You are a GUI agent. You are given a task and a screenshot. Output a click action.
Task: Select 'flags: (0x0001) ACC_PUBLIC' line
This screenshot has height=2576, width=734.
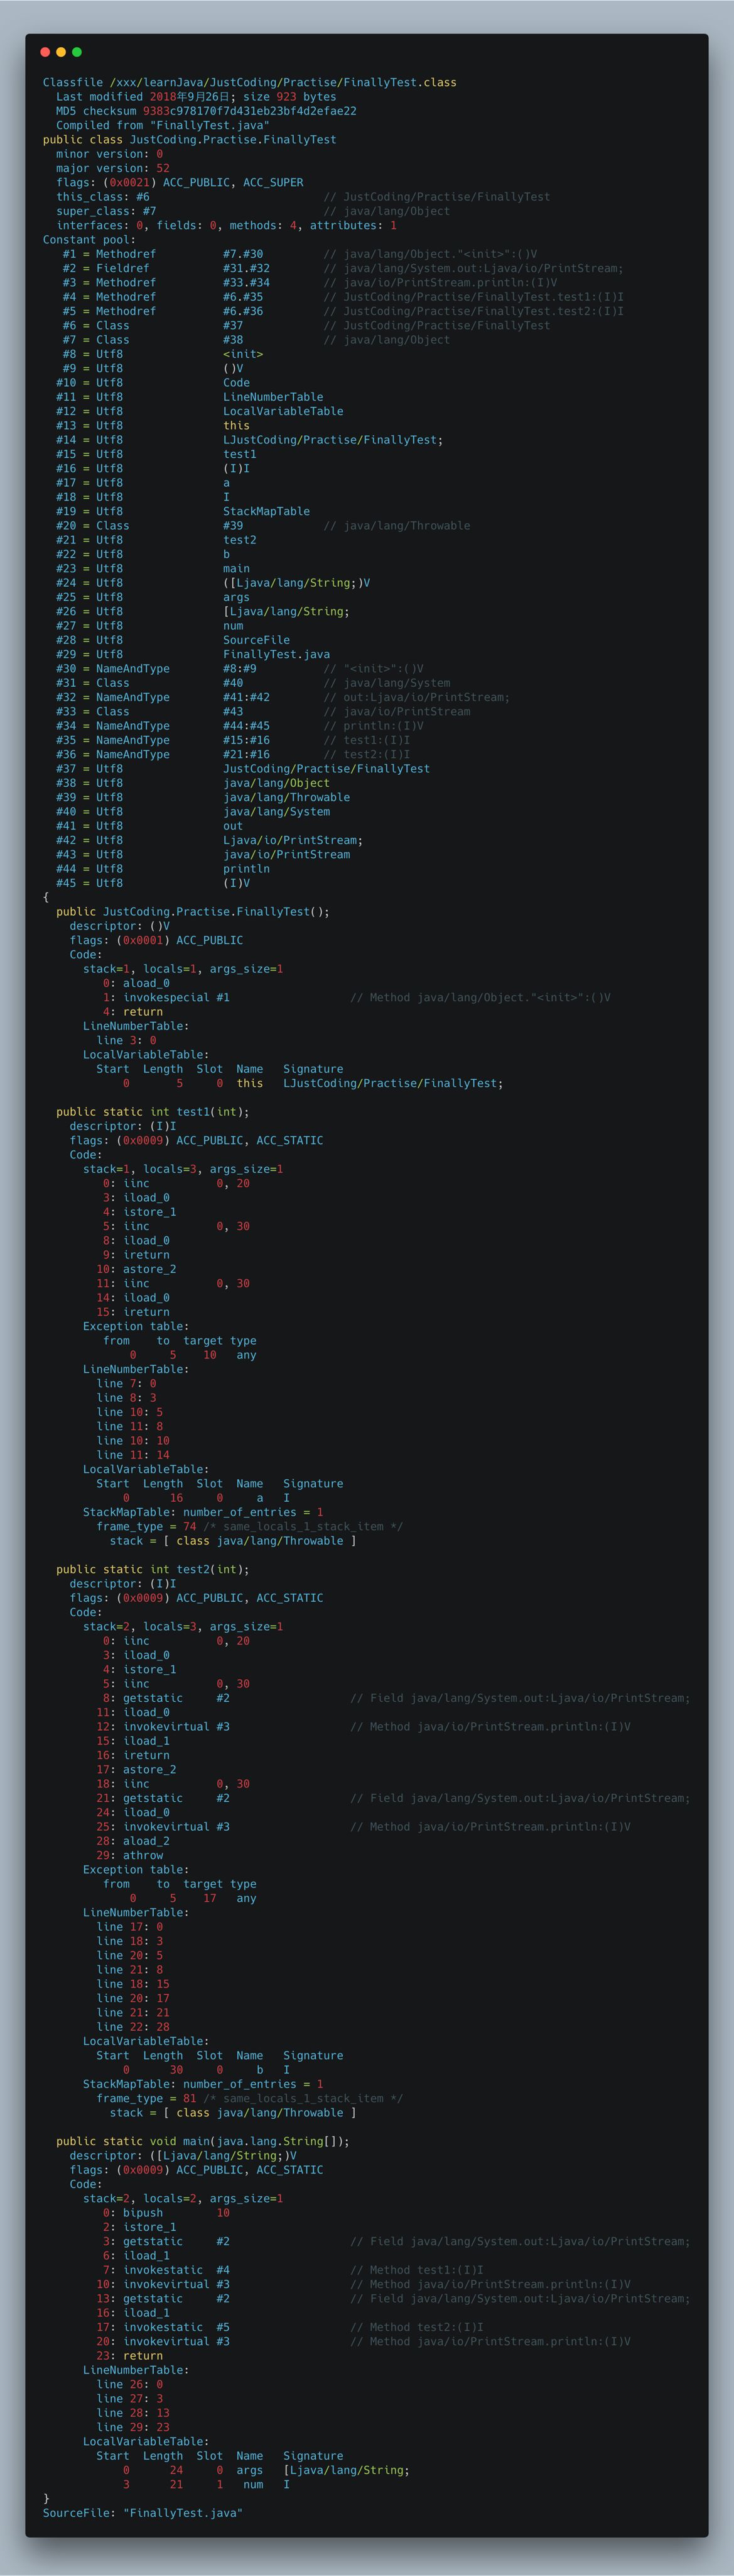point(156,941)
